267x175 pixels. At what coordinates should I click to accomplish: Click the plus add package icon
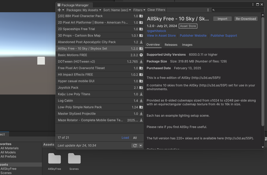[x=59, y=10]
